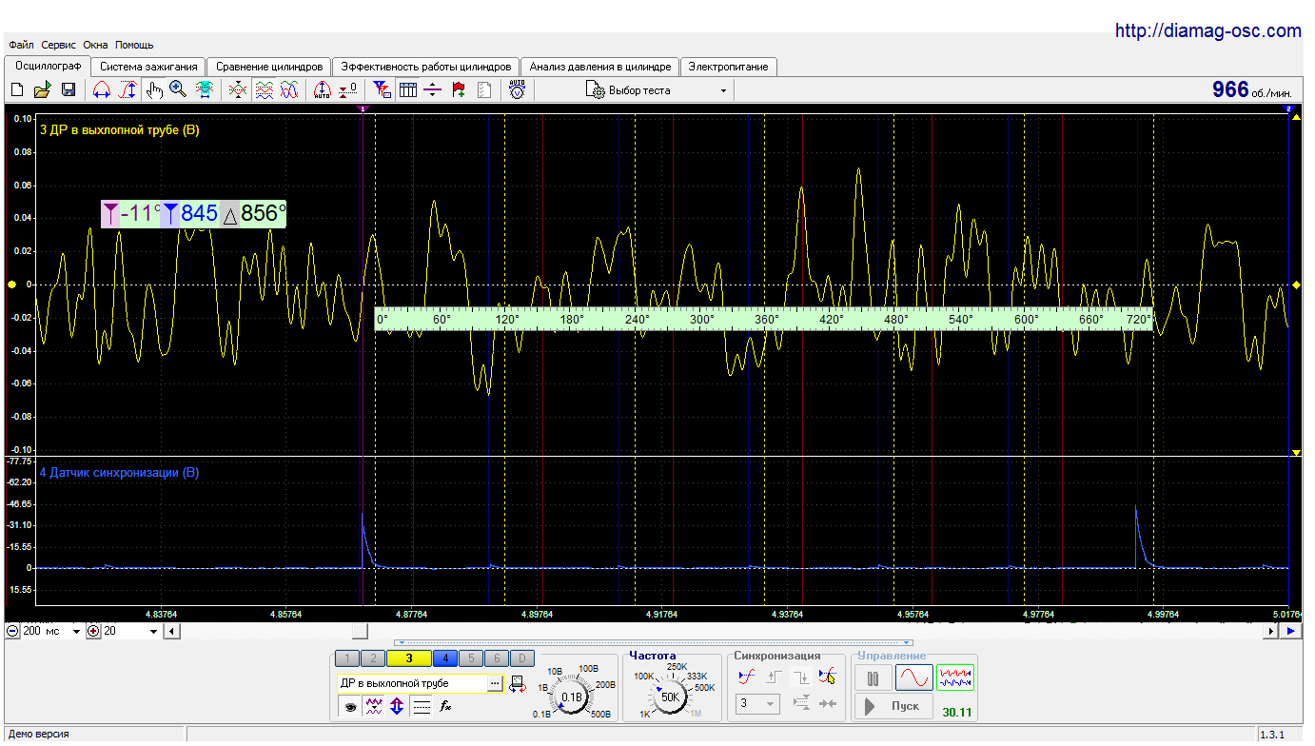
Task: Switch to the Система зажигания tab
Action: click(148, 67)
